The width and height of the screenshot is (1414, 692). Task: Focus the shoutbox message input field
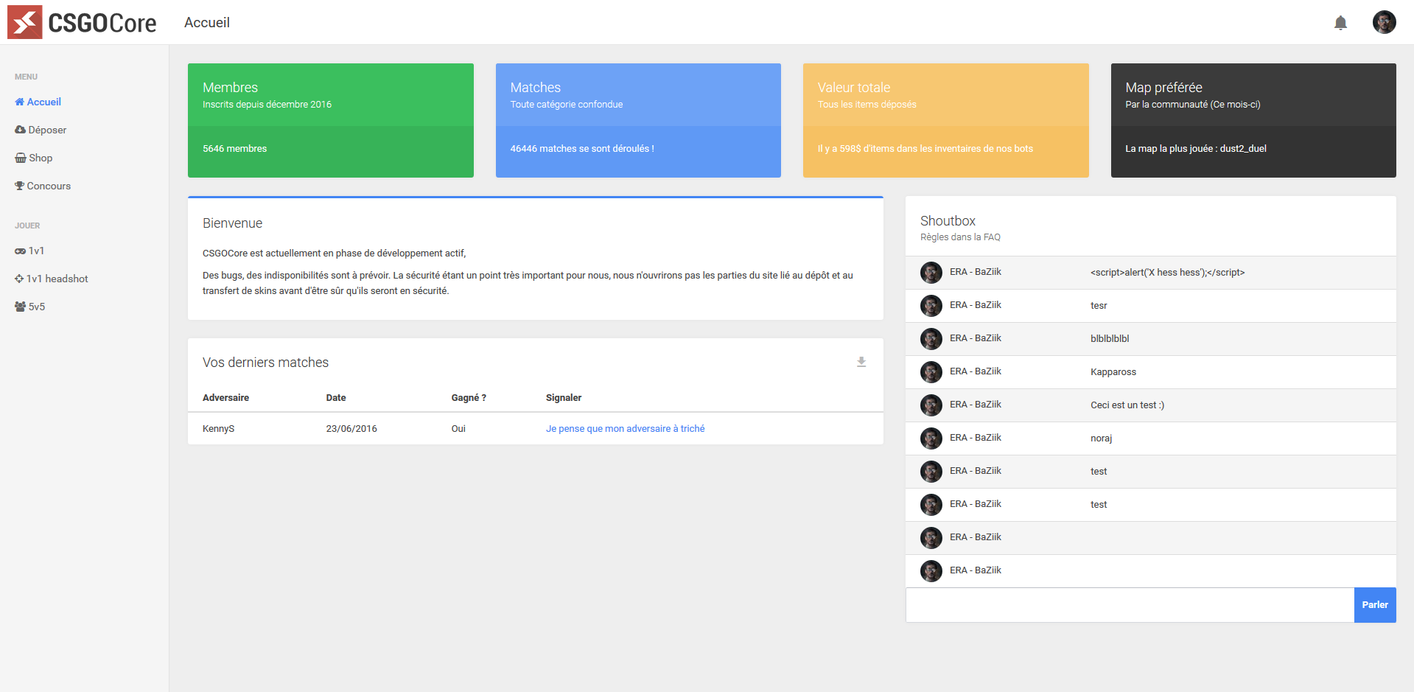coord(1130,605)
